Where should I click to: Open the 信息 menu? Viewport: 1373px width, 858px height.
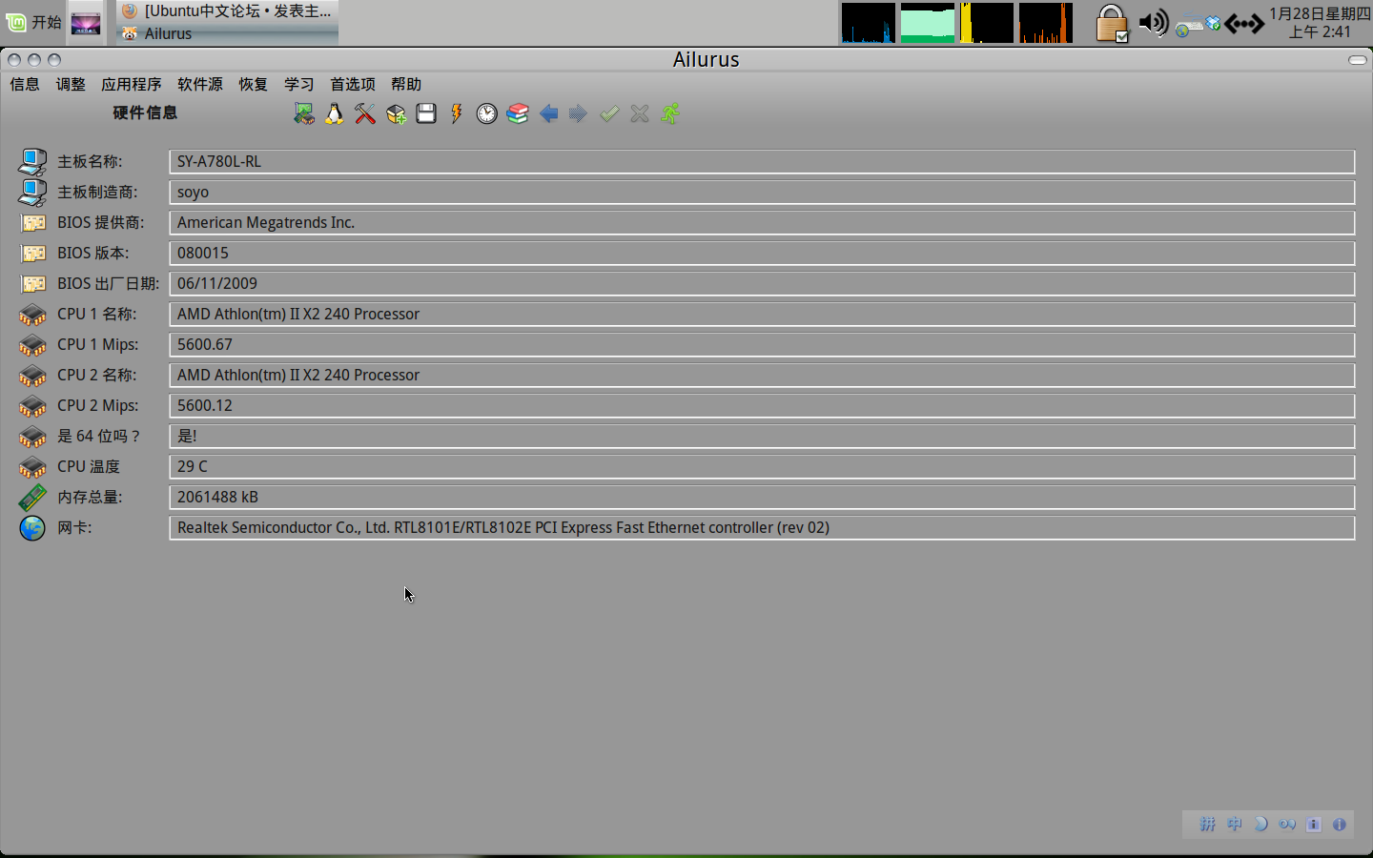tap(25, 84)
